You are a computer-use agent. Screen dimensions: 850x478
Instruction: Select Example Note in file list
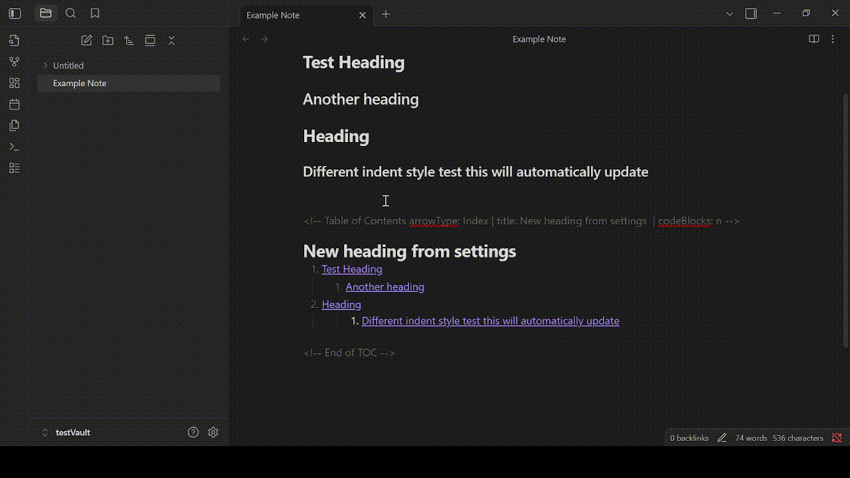[129, 83]
